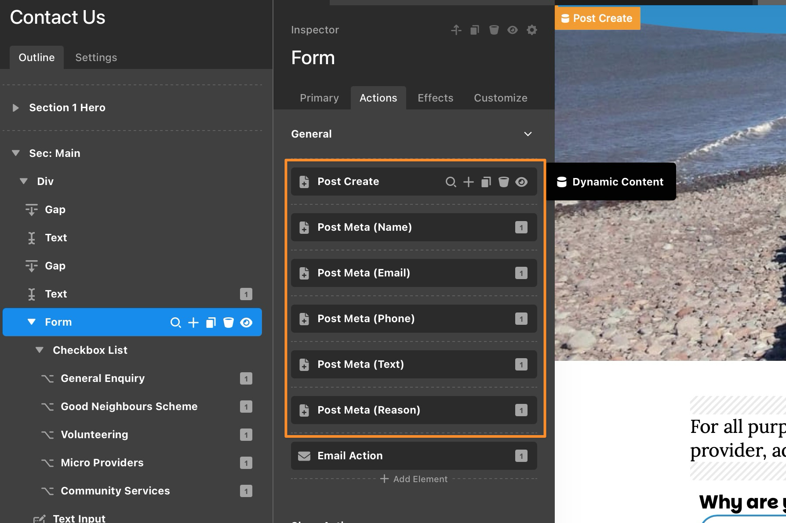Delete element using Inspector trash icon

tap(494, 30)
